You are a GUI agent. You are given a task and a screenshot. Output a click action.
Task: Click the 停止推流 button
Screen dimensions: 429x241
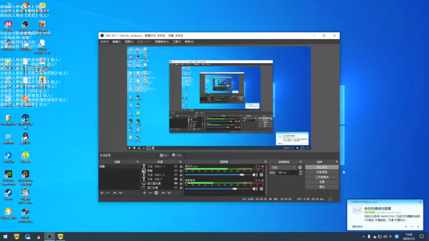(322, 167)
